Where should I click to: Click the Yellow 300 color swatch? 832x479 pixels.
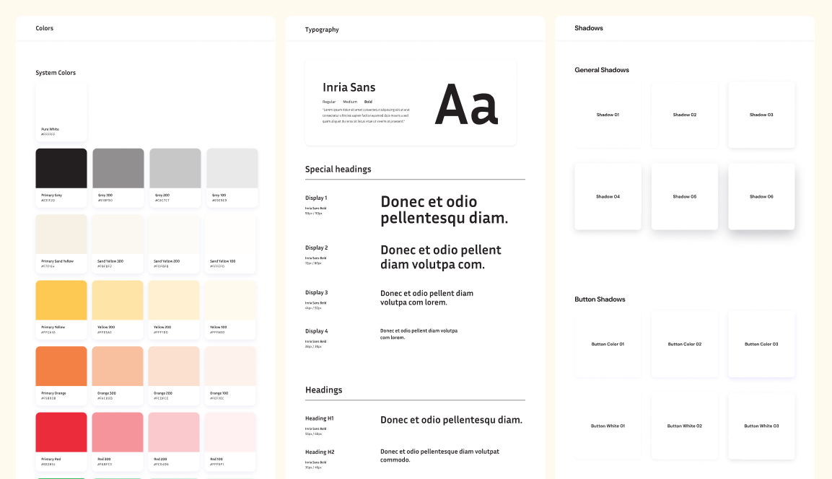[118, 301]
